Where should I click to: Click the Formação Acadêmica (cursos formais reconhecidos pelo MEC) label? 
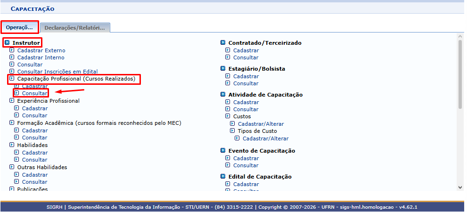tap(99, 123)
